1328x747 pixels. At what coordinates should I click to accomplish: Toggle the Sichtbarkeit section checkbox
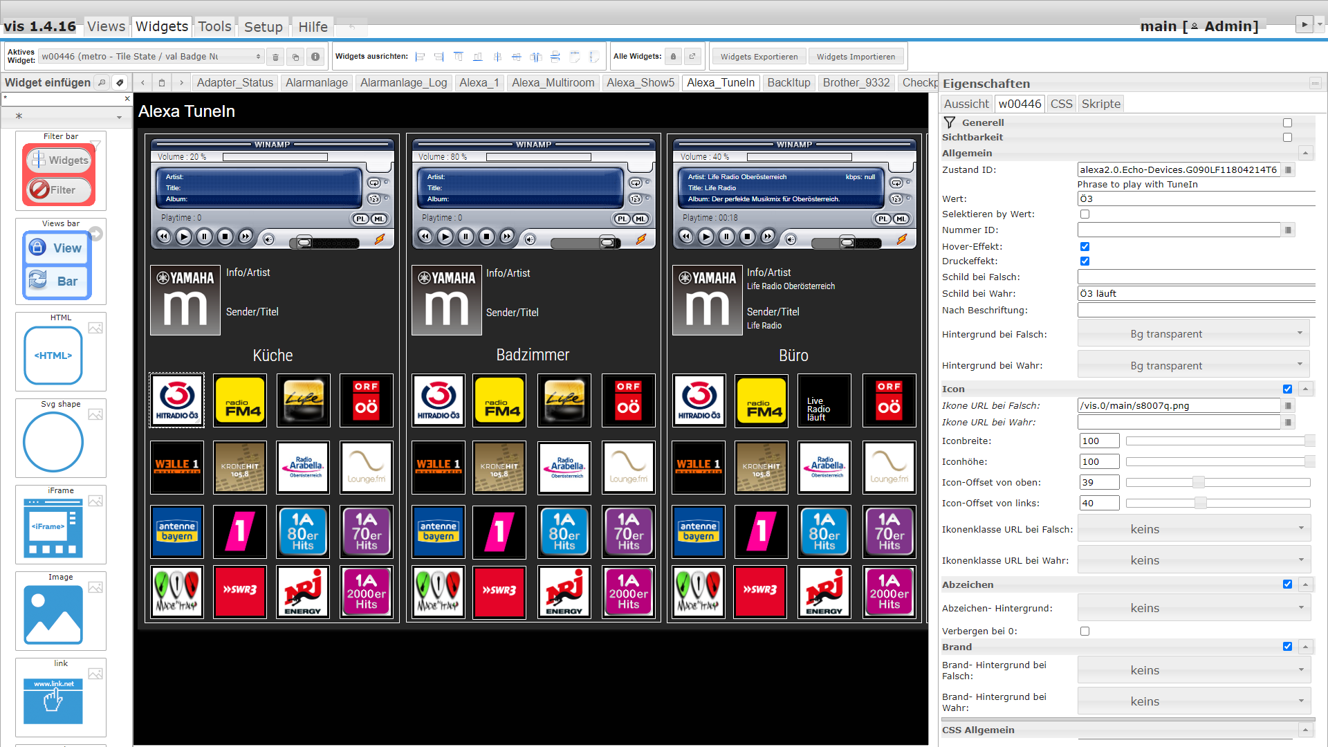point(1287,138)
